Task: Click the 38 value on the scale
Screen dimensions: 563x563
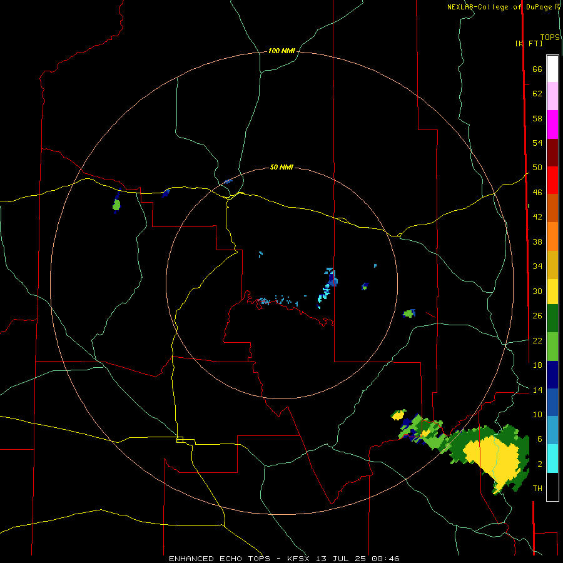Action: tap(537, 241)
